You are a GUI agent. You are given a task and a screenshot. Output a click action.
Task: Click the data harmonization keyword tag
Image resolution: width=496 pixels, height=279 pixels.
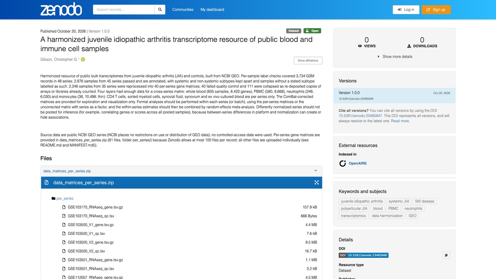coord(387,216)
